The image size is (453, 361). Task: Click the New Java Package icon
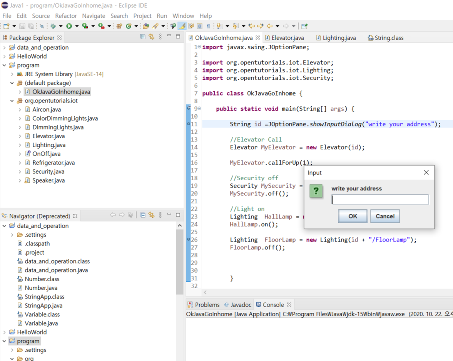coord(119,26)
